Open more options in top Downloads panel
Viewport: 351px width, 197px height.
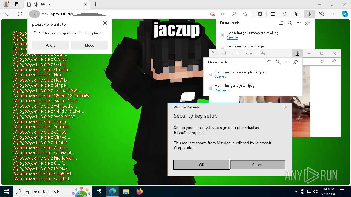(299, 23)
